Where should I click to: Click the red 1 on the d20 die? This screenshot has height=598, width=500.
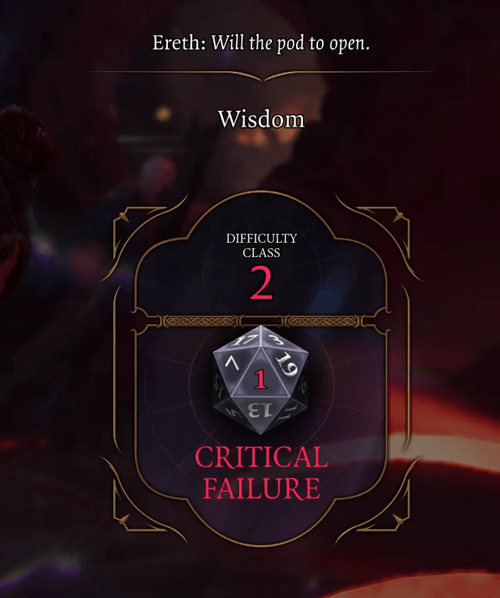[x=261, y=379]
